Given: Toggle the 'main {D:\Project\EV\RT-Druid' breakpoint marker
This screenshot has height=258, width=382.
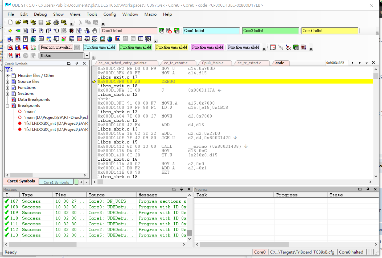Looking at the screenshot, I should tap(20, 117).
